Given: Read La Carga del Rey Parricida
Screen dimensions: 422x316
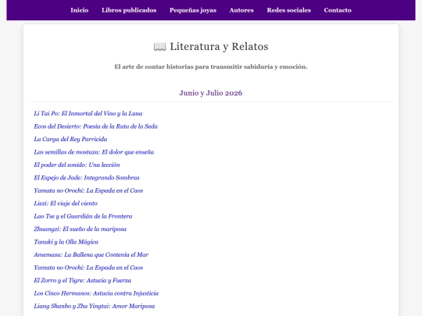Looking at the screenshot, I should click(x=70, y=139).
